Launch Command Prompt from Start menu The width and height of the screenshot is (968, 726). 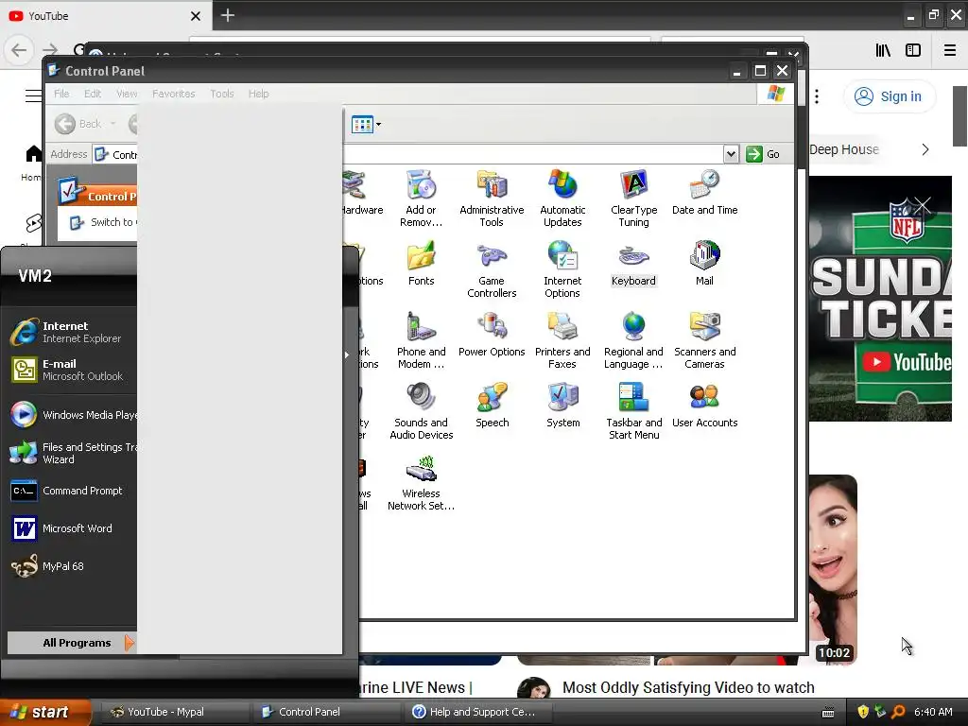click(x=72, y=491)
